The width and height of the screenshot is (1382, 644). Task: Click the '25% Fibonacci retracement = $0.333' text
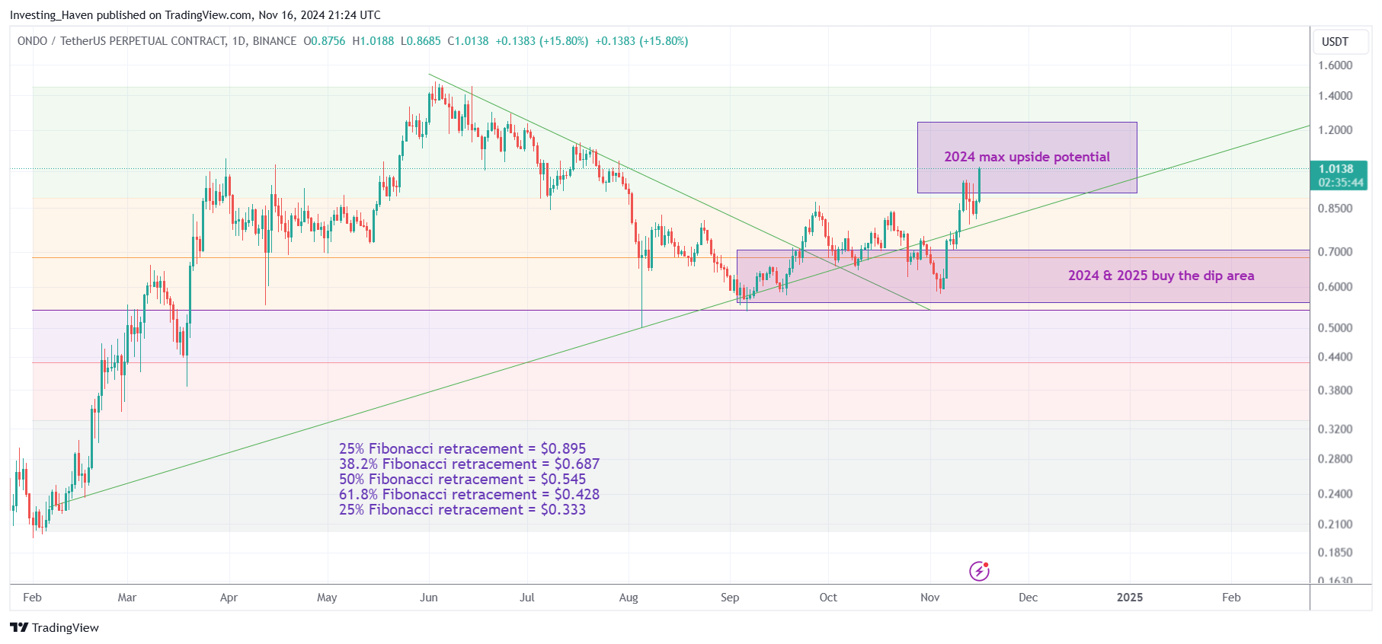point(462,510)
